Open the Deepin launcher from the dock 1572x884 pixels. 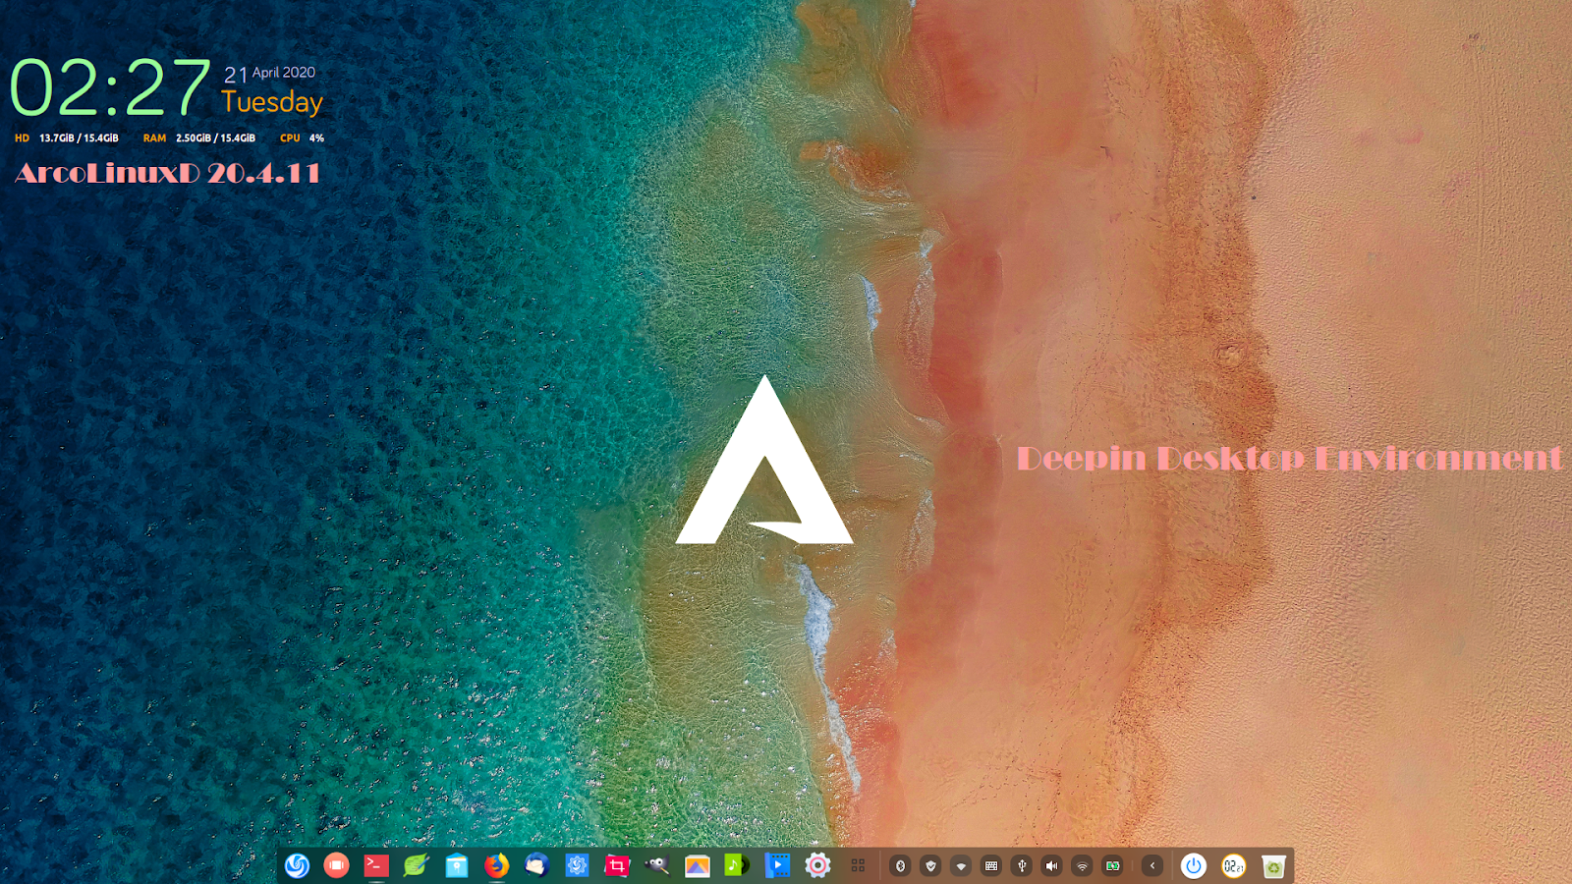pos(297,865)
